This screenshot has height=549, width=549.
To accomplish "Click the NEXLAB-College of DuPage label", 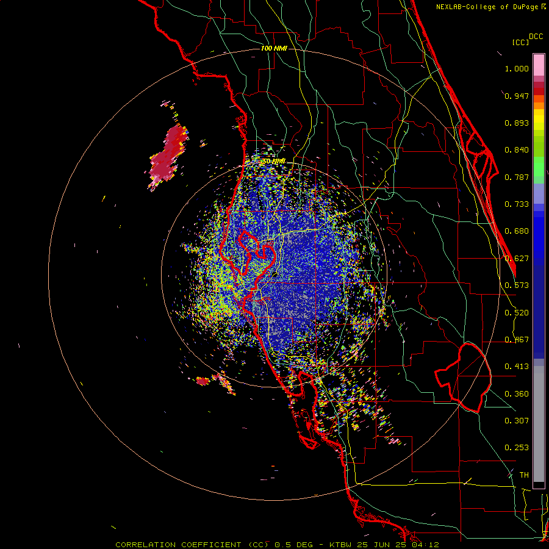I will point(487,7).
